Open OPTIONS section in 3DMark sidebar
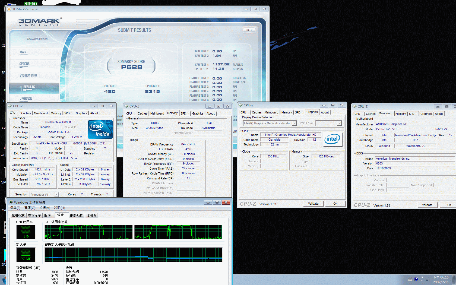Image resolution: width=456 pixels, height=285 pixels. 24,64
